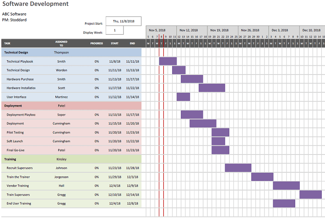The image size is (325, 218).
Task: Select the 12/10/18 start date cell
Action: click(114, 195)
